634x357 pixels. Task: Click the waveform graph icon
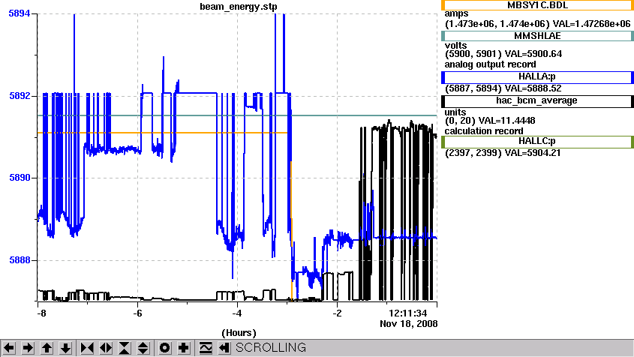pos(206,348)
